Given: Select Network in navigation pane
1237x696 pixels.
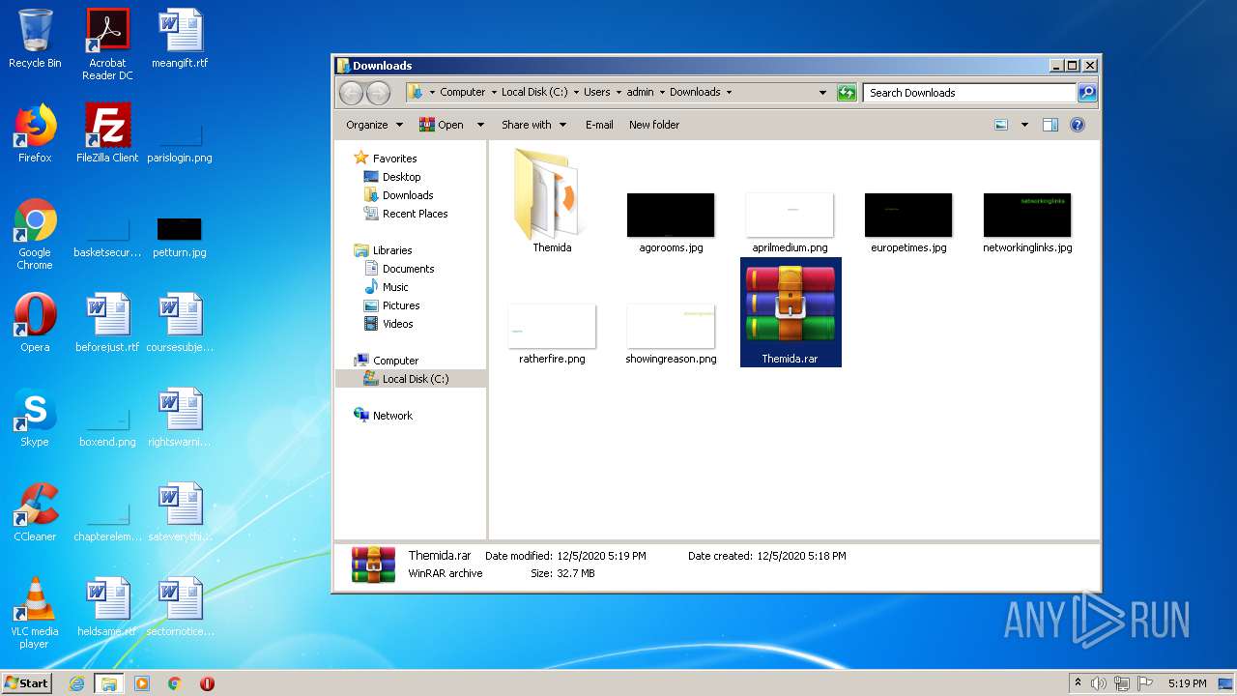Looking at the screenshot, I should click(384, 416).
